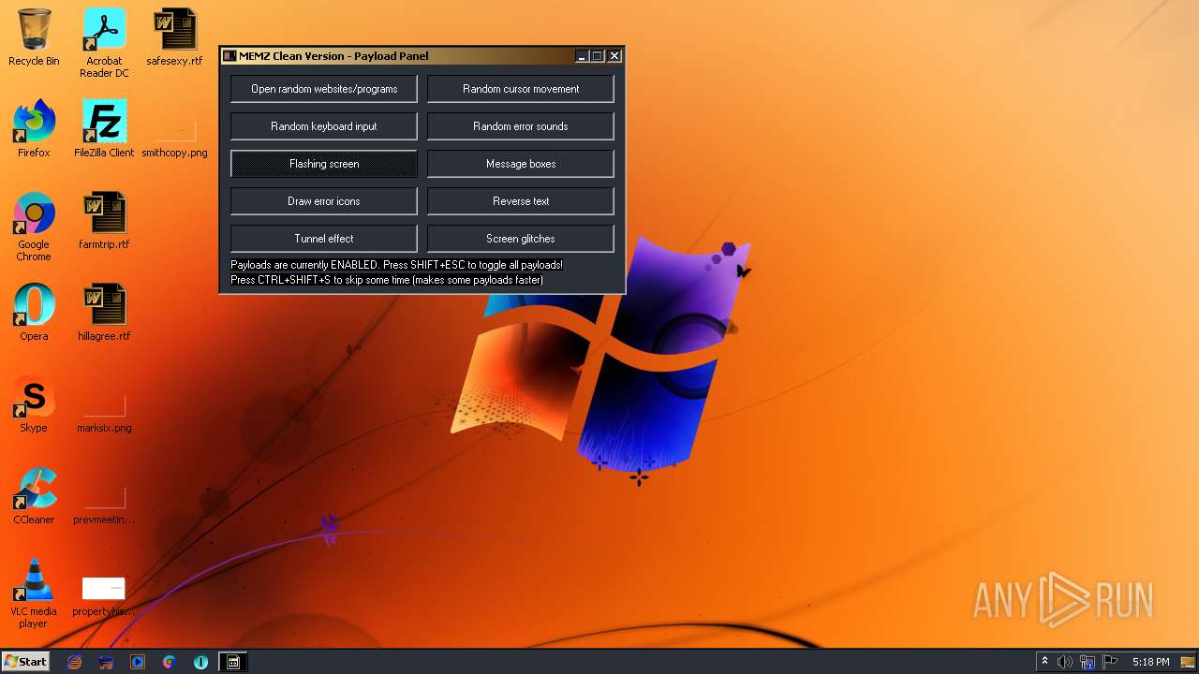The width and height of the screenshot is (1199, 674).
Task: Close the MEMZ Payload Panel
Action: click(614, 56)
